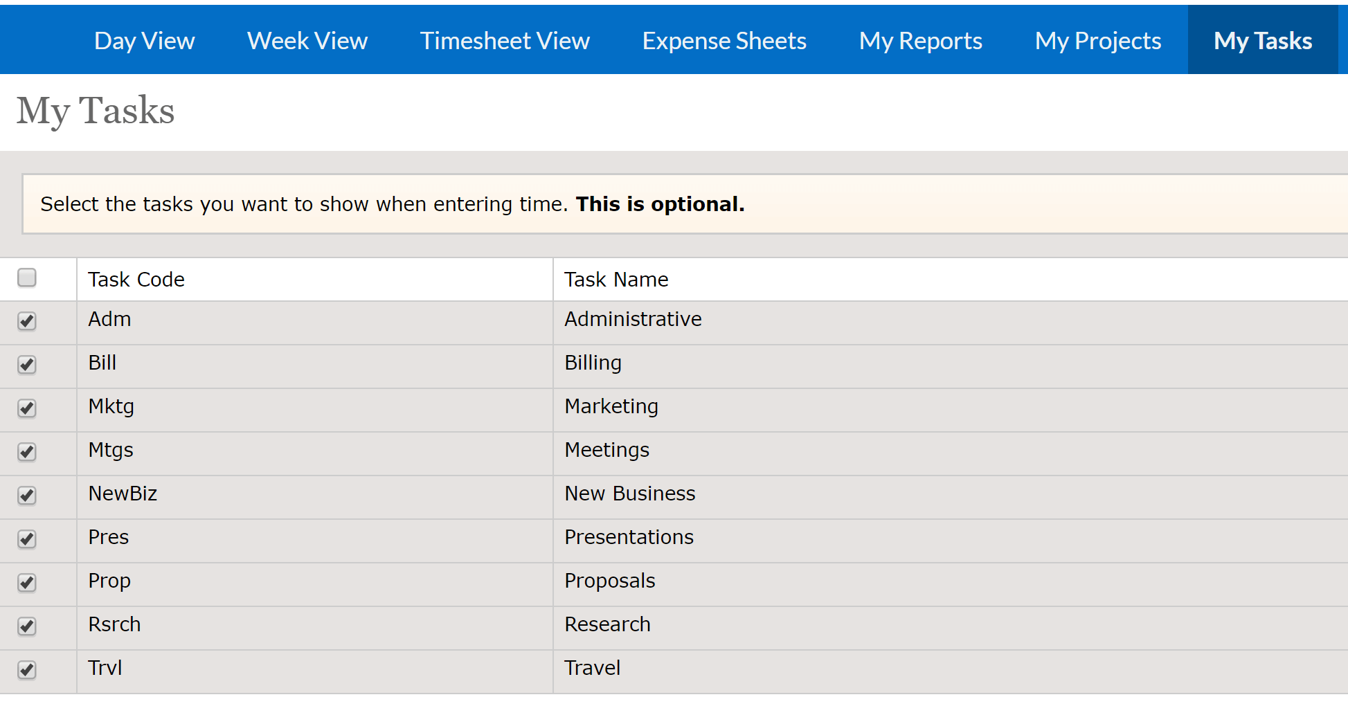
Task: Go to Timesheet View
Action: coord(505,40)
